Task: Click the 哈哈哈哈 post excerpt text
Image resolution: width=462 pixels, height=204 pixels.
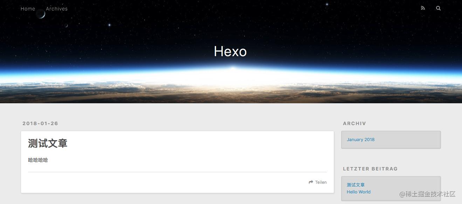Action: pyautogui.click(x=38, y=160)
